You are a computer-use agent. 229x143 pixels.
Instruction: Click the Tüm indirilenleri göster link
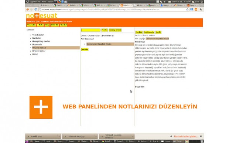(186, 136)
